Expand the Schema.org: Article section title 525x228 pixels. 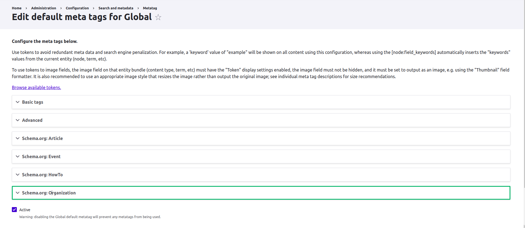click(42, 138)
